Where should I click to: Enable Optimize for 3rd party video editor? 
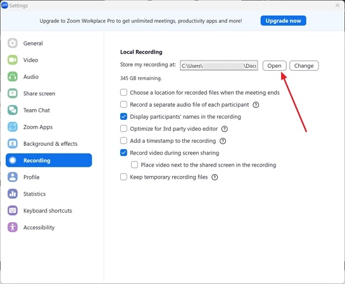pyautogui.click(x=123, y=129)
